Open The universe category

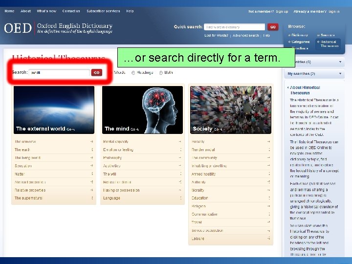[x=25, y=142]
